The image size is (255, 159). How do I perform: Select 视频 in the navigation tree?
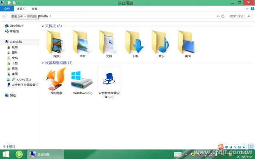[x=12, y=47]
